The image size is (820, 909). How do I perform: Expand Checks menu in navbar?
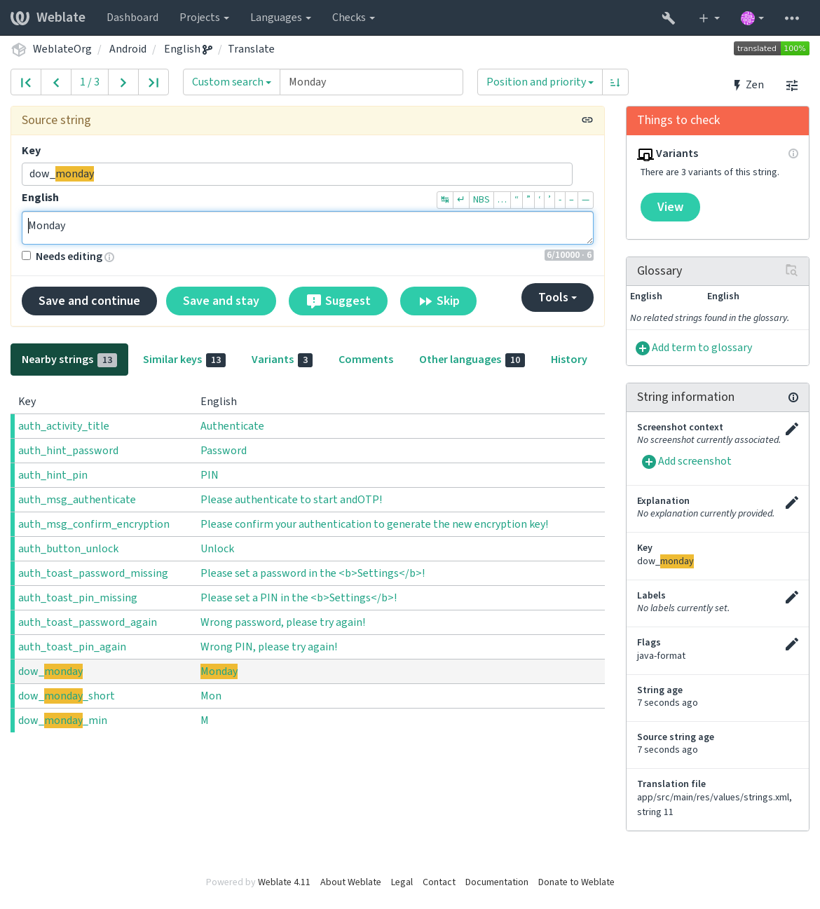point(353,18)
